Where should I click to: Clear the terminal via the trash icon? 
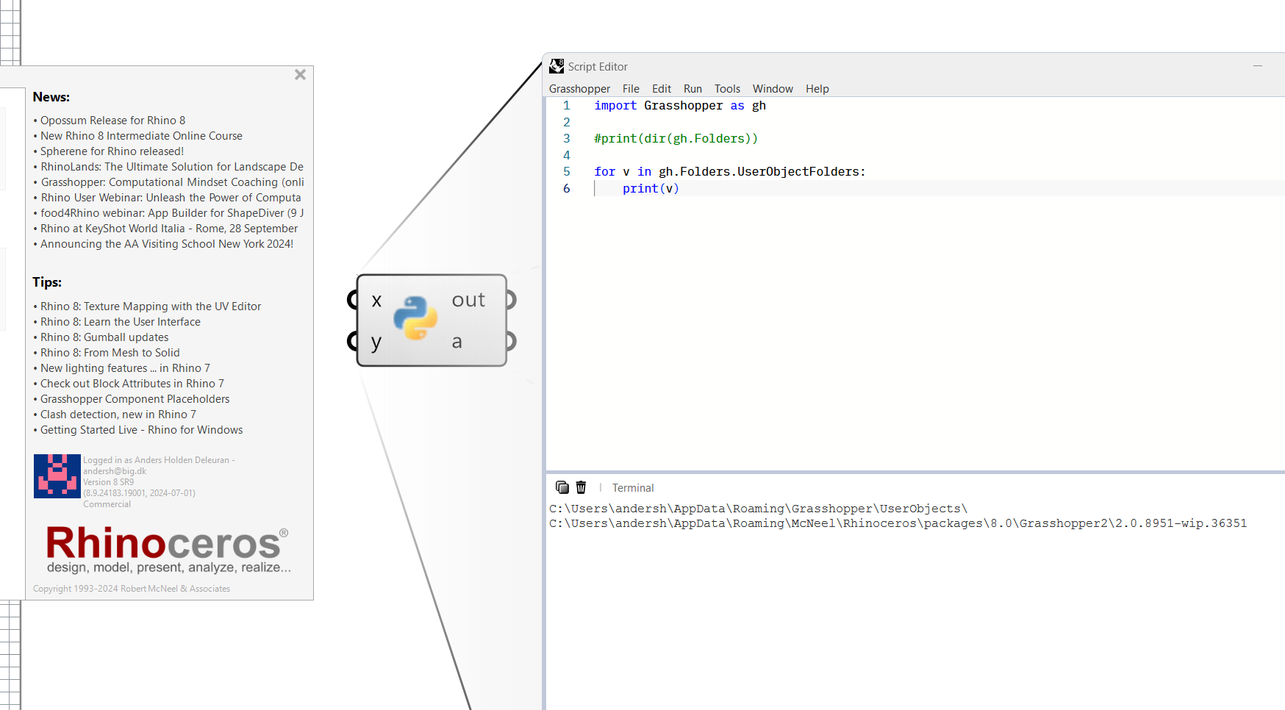click(581, 487)
